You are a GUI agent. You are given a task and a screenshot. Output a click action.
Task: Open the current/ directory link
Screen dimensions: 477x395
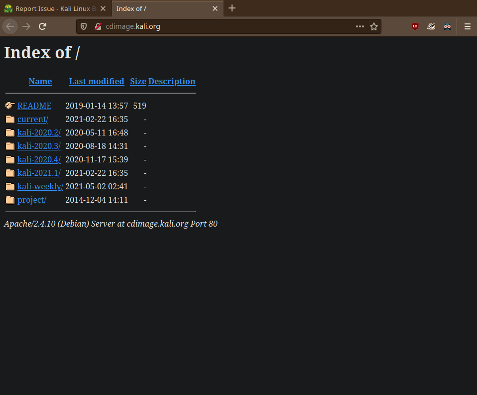click(33, 119)
